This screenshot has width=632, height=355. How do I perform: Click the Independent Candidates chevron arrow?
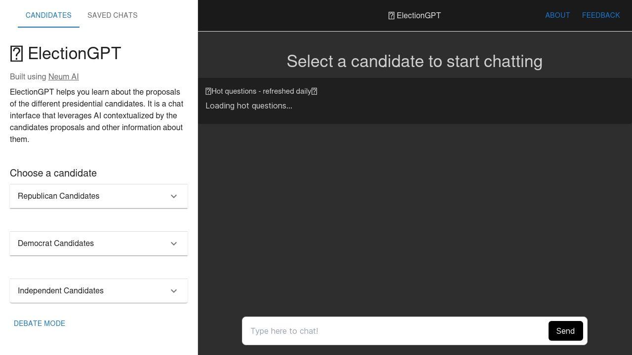pos(174,290)
